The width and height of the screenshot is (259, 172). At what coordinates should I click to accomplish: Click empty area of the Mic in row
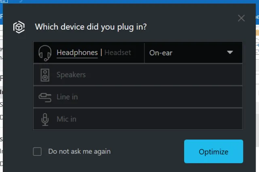click(170, 119)
